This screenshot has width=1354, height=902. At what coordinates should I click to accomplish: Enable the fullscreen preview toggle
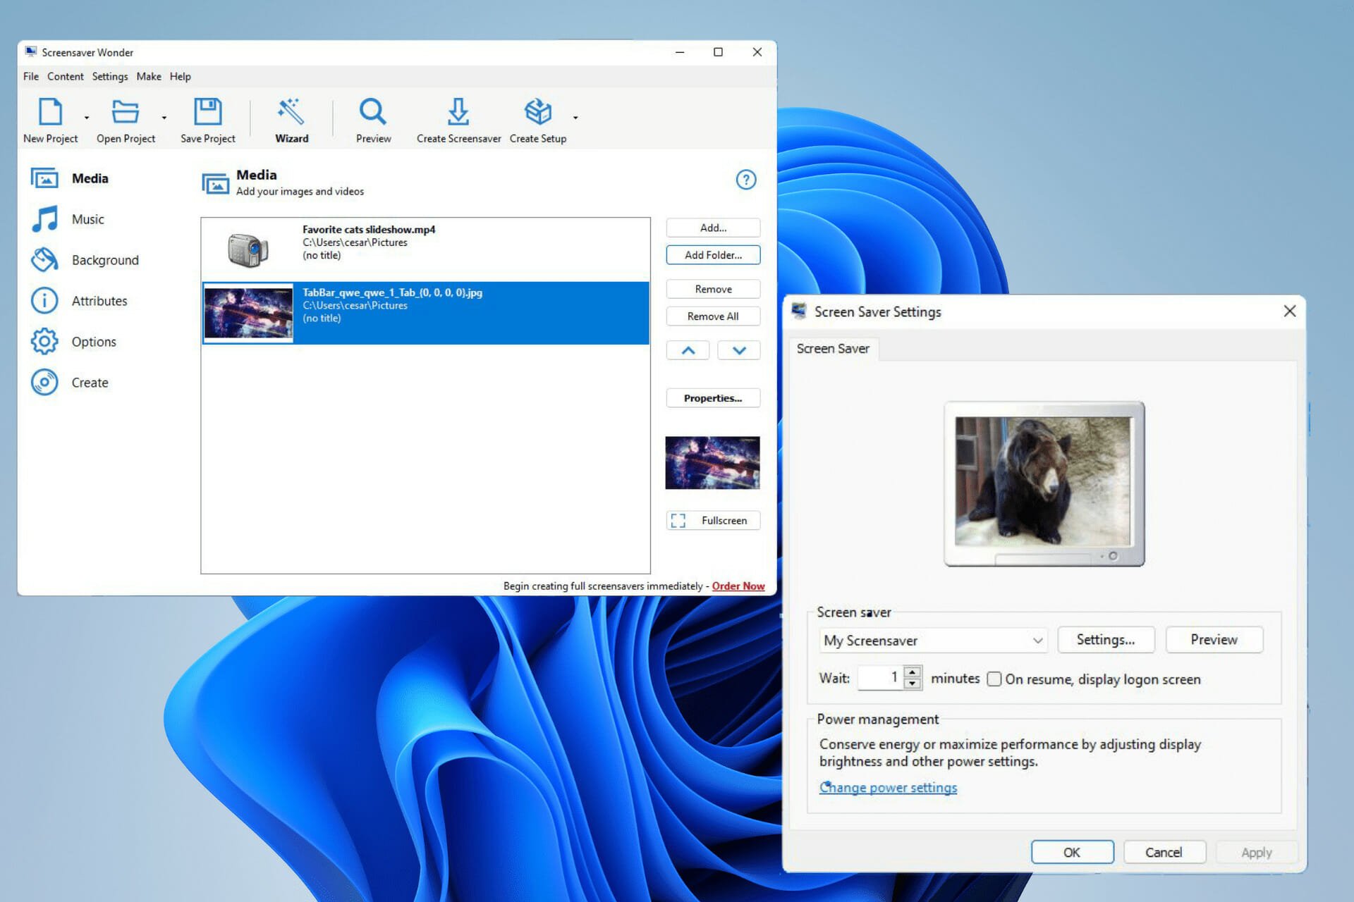coord(713,521)
